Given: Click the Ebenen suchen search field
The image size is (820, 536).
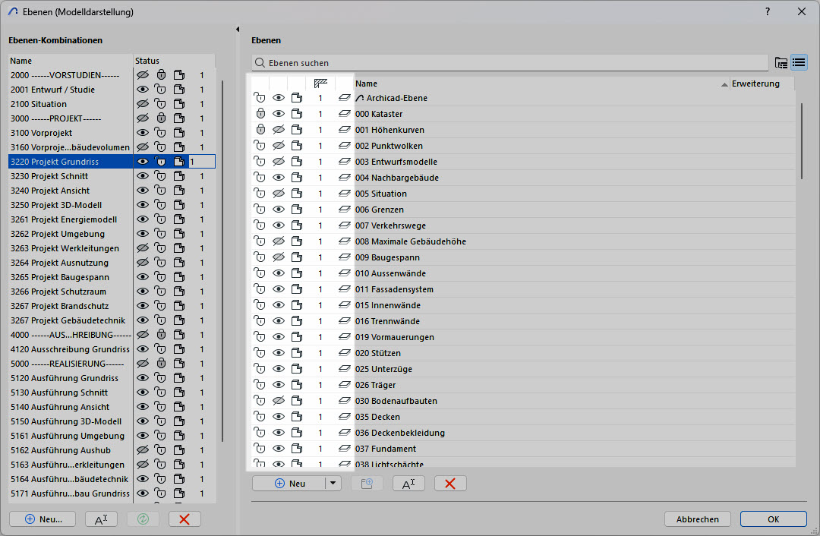Looking at the screenshot, I should (x=510, y=63).
